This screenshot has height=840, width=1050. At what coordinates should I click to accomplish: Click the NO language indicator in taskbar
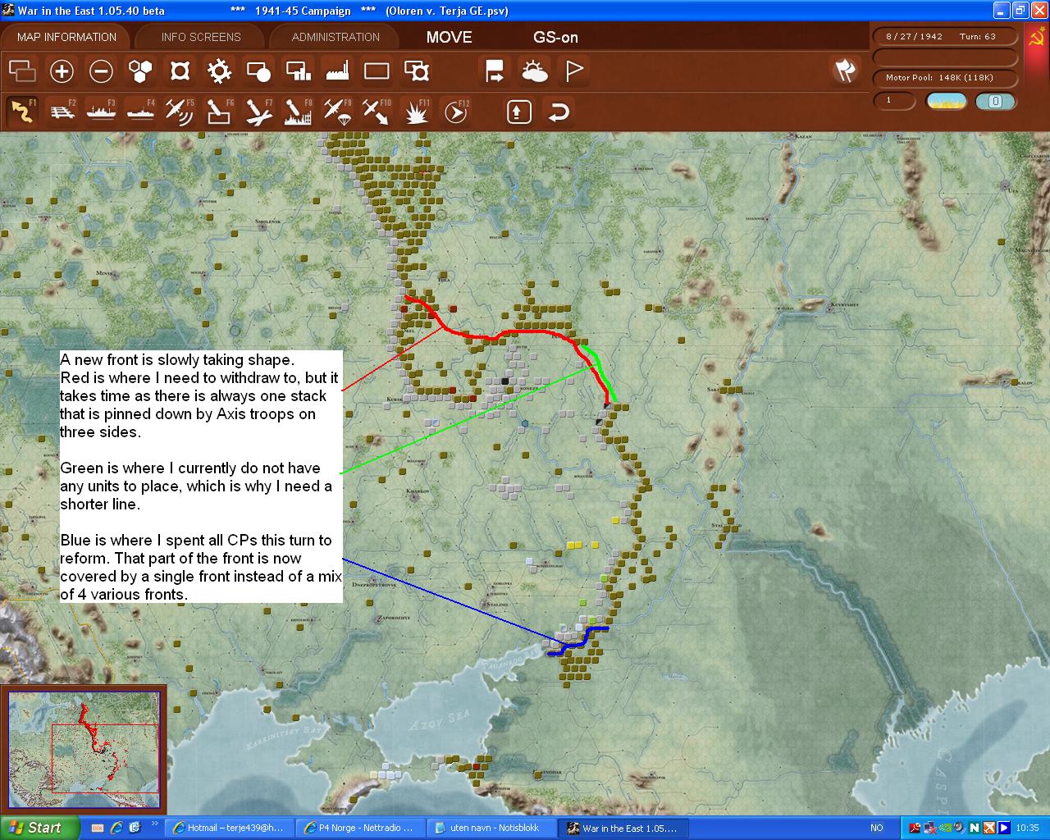pyautogui.click(x=876, y=828)
